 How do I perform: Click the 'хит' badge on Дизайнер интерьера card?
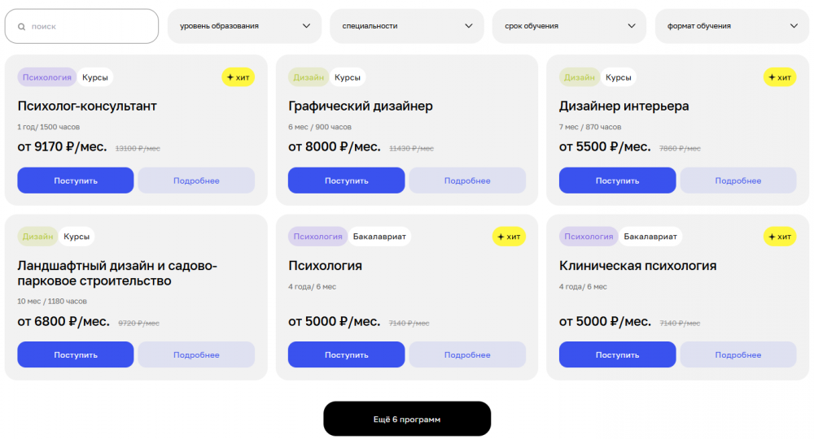[x=780, y=77]
